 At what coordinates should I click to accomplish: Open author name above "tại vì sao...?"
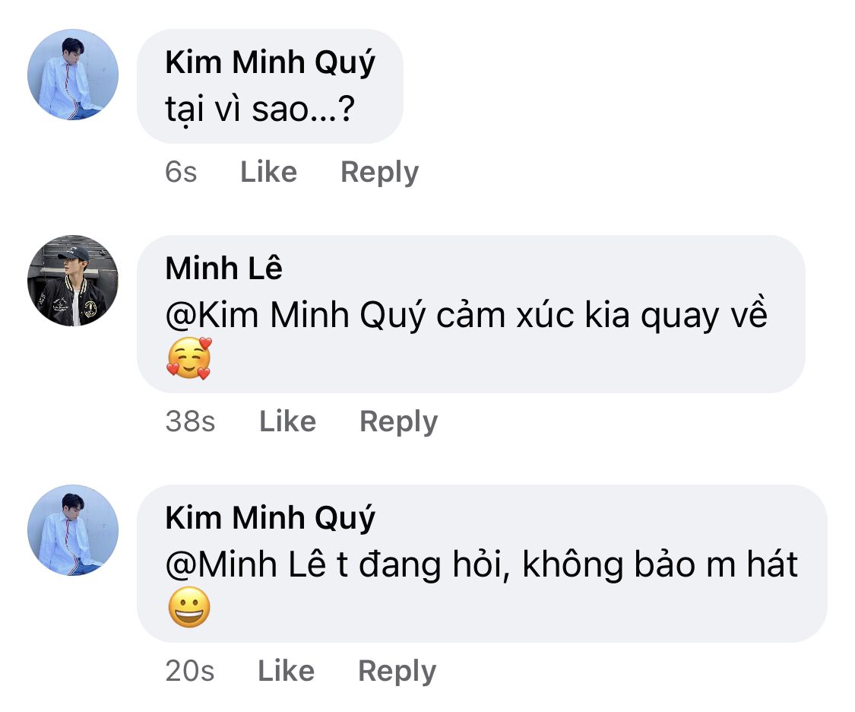click(x=270, y=64)
